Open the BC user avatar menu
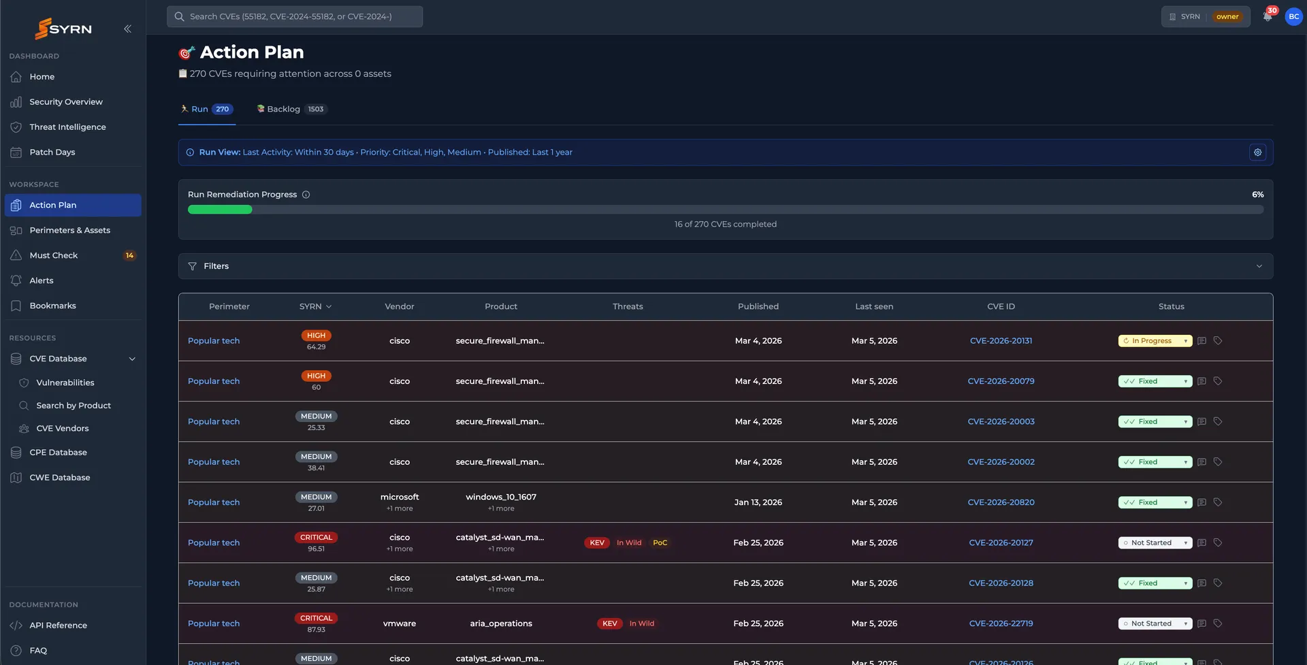The height and width of the screenshot is (665, 1307). [x=1293, y=16]
